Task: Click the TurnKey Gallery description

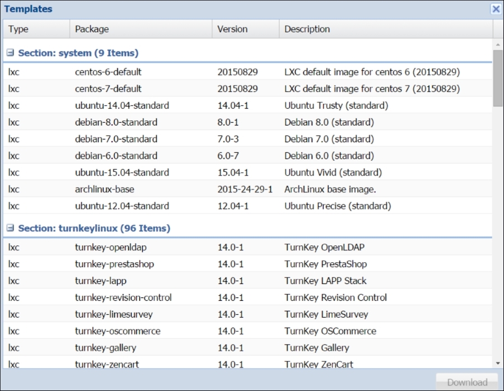Action: (x=316, y=348)
